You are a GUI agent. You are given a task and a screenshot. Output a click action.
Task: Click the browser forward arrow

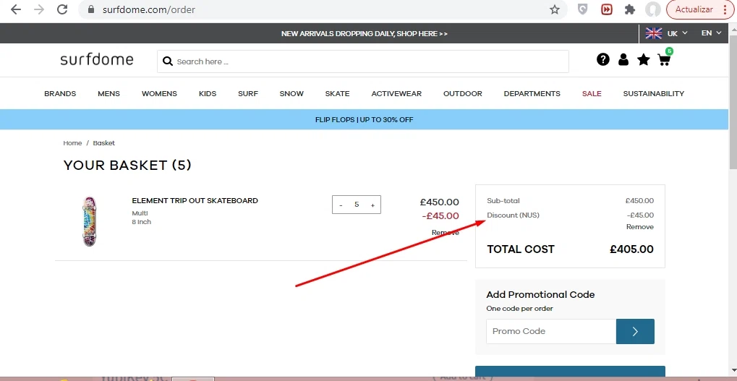point(39,9)
